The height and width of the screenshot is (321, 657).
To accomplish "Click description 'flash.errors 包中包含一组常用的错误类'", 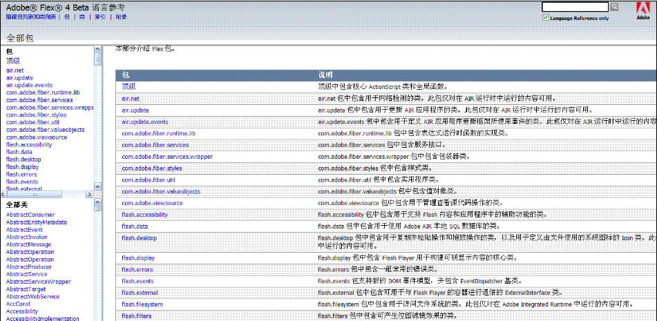I will (x=379, y=269).
